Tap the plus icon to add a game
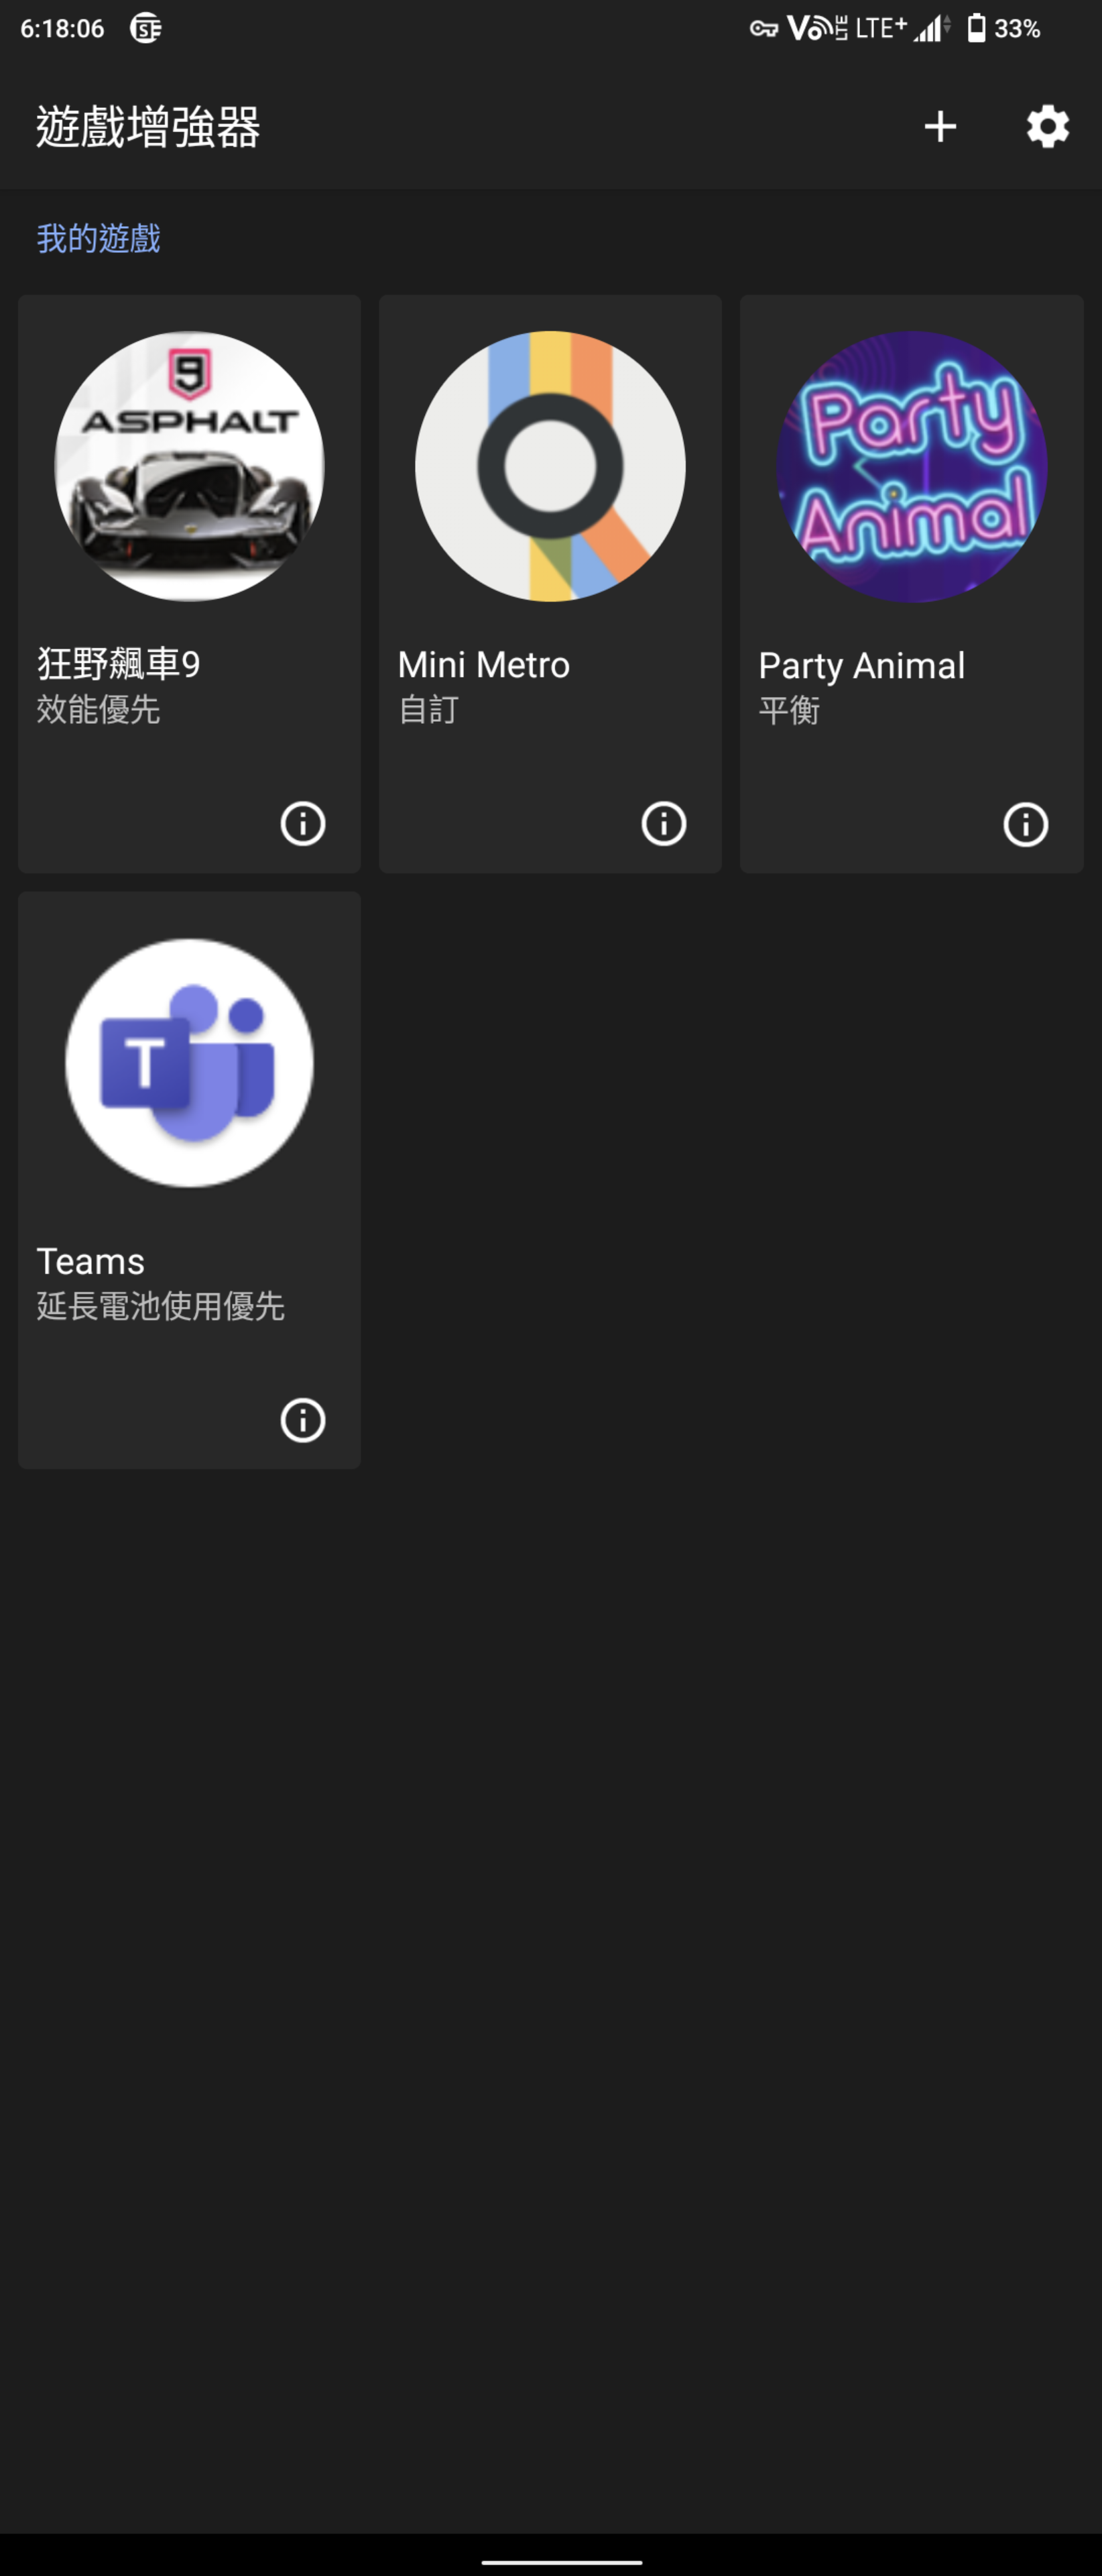 [x=939, y=126]
